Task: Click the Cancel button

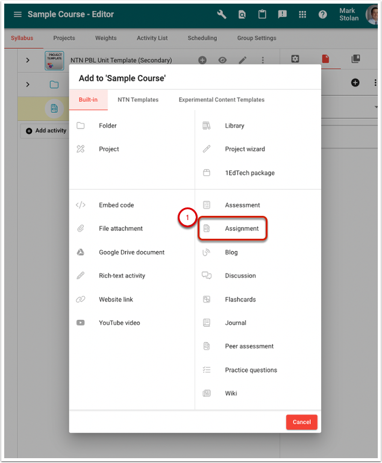Action: pyautogui.click(x=301, y=422)
